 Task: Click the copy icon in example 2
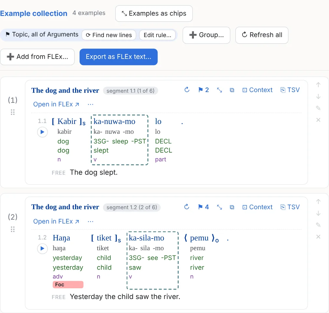pyautogui.click(x=232, y=207)
